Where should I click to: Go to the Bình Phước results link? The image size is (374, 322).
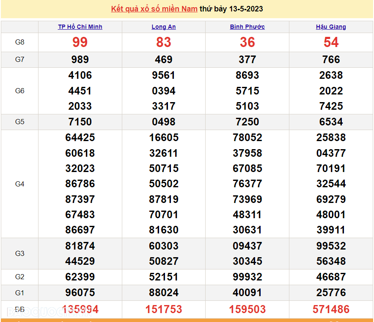click(x=247, y=27)
